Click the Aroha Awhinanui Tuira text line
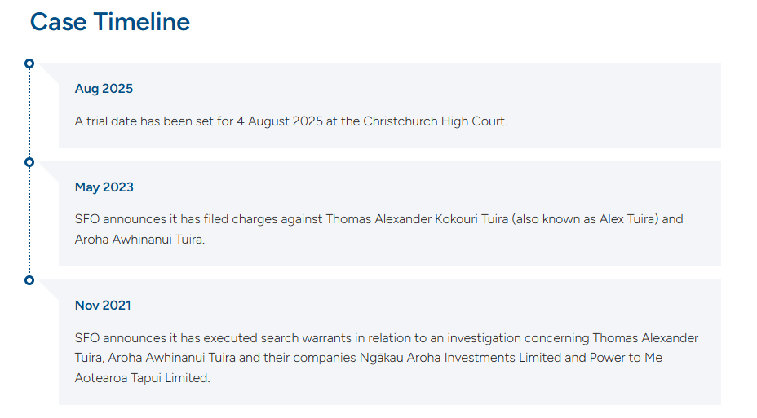Screen dimensions: 757x418 (x=140, y=239)
